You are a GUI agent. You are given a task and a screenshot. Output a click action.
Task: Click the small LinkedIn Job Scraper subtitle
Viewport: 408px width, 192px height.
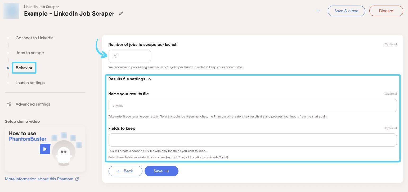pos(42,7)
